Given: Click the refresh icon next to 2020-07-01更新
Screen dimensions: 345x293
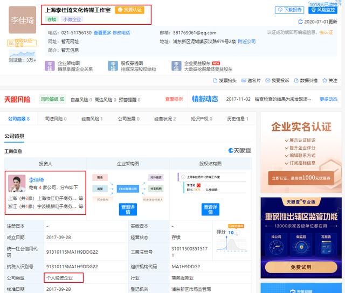Looking at the screenshot, I should click(x=300, y=22).
